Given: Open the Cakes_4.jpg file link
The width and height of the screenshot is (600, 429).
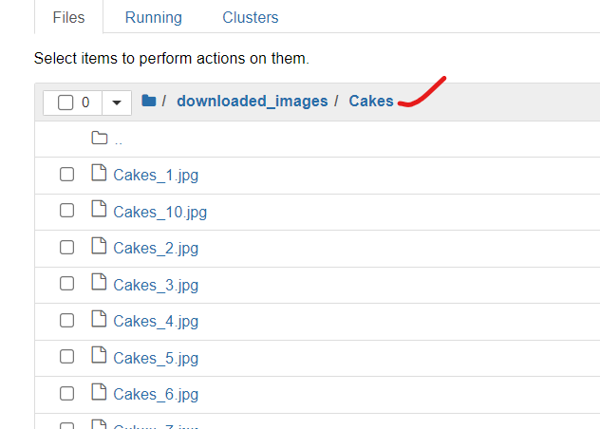Looking at the screenshot, I should (156, 321).
